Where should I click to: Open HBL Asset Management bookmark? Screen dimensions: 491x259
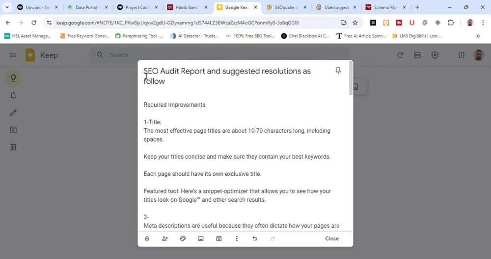pyautogui.click(x=27, y=36)
